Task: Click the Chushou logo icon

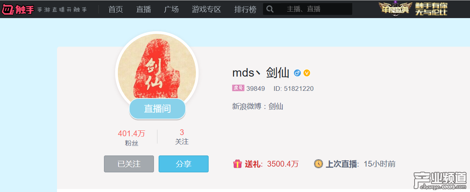Action: click(x=8, y=9)
